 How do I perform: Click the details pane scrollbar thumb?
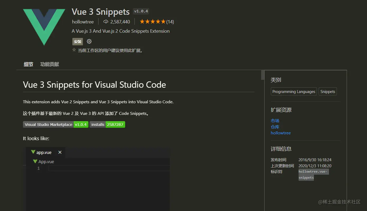click(x=263, y=75)
